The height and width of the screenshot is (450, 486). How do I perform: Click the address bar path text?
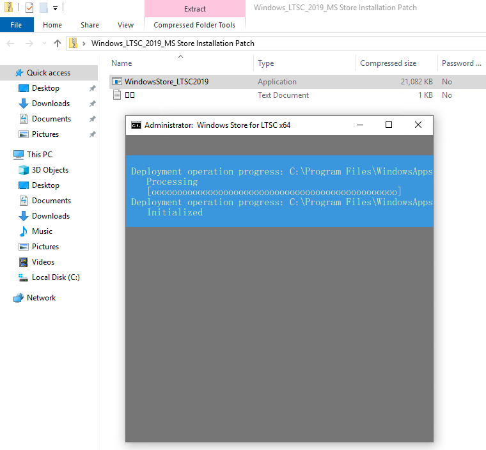tap(173, 43)
